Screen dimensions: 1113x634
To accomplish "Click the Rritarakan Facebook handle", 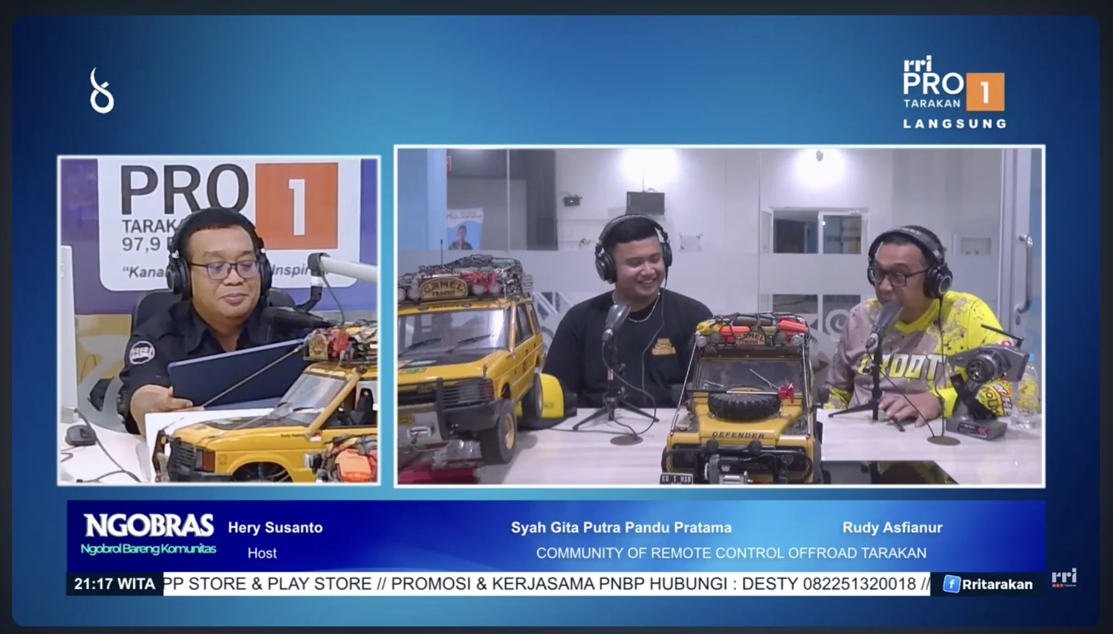I will [997, 584].
